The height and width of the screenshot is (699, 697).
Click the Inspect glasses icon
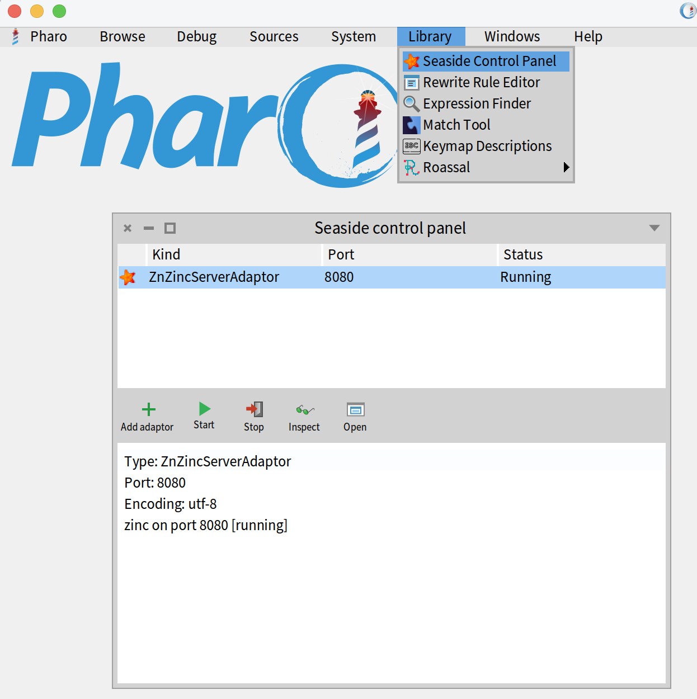tap(305, 410)
